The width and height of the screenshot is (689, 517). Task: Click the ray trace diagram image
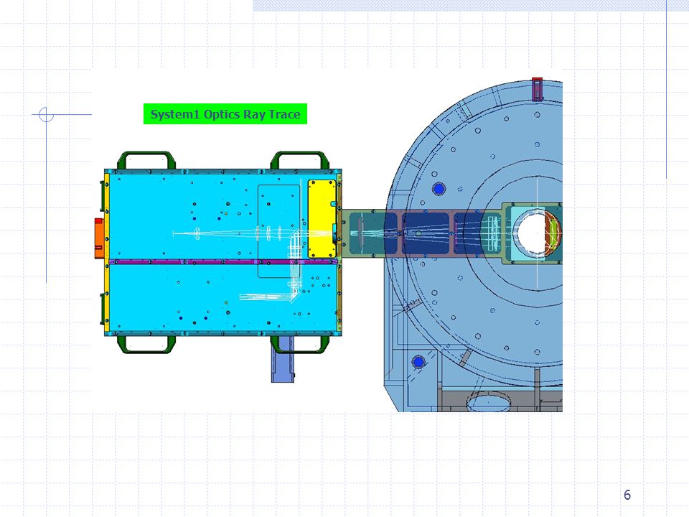coord(327,241)
